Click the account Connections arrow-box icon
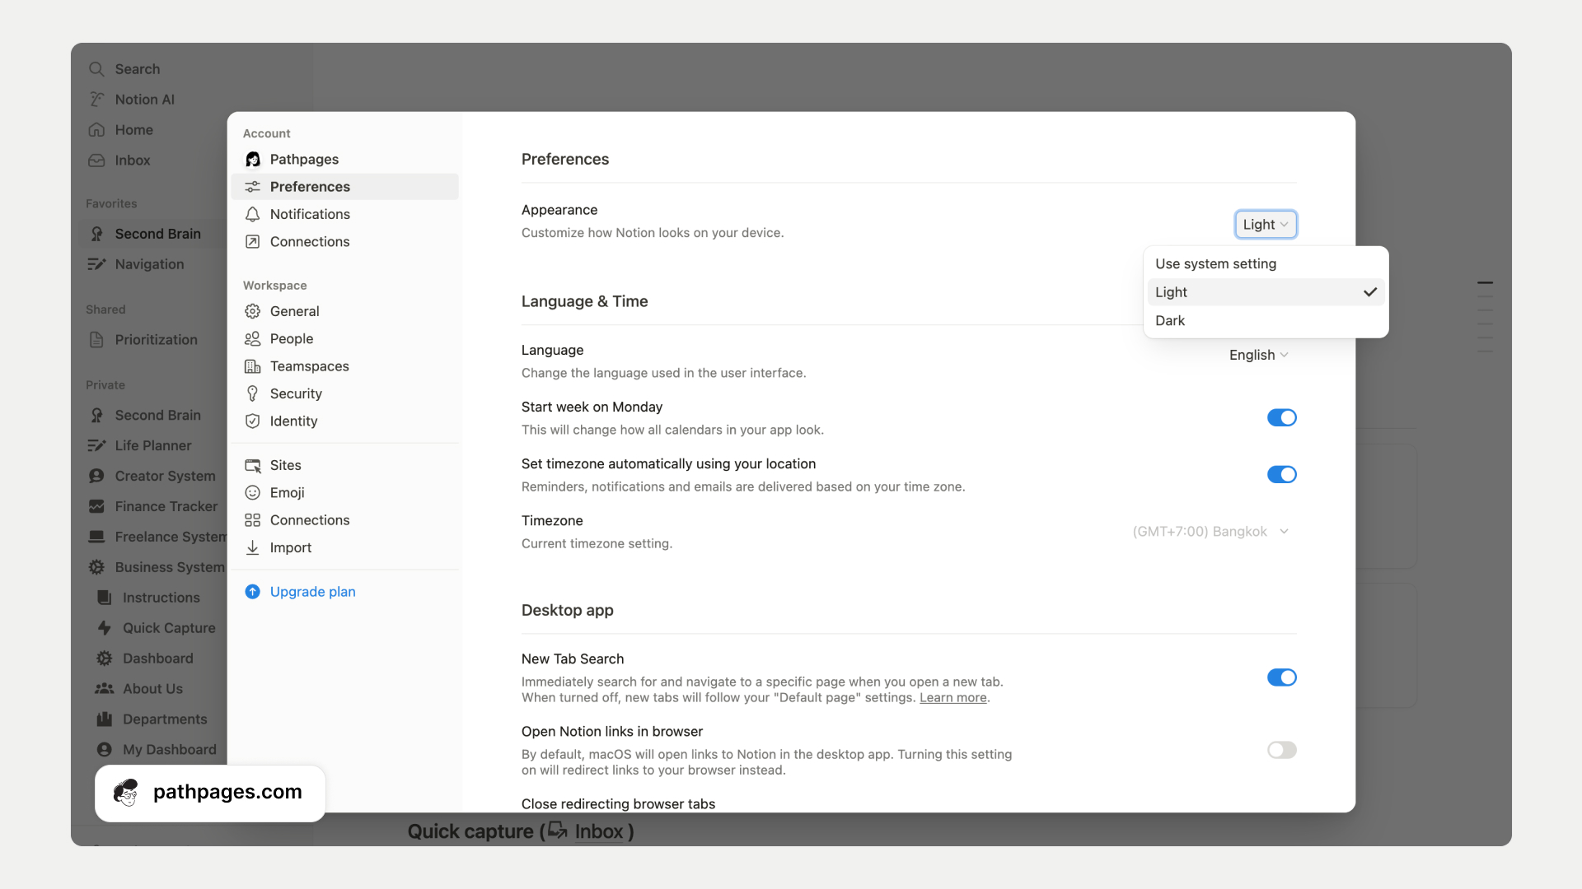 coord(253,242)
